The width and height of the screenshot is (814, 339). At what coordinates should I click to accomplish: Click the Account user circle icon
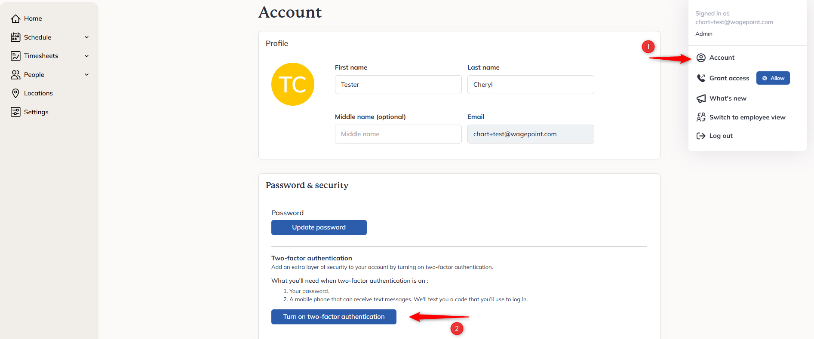coord(701,58)
